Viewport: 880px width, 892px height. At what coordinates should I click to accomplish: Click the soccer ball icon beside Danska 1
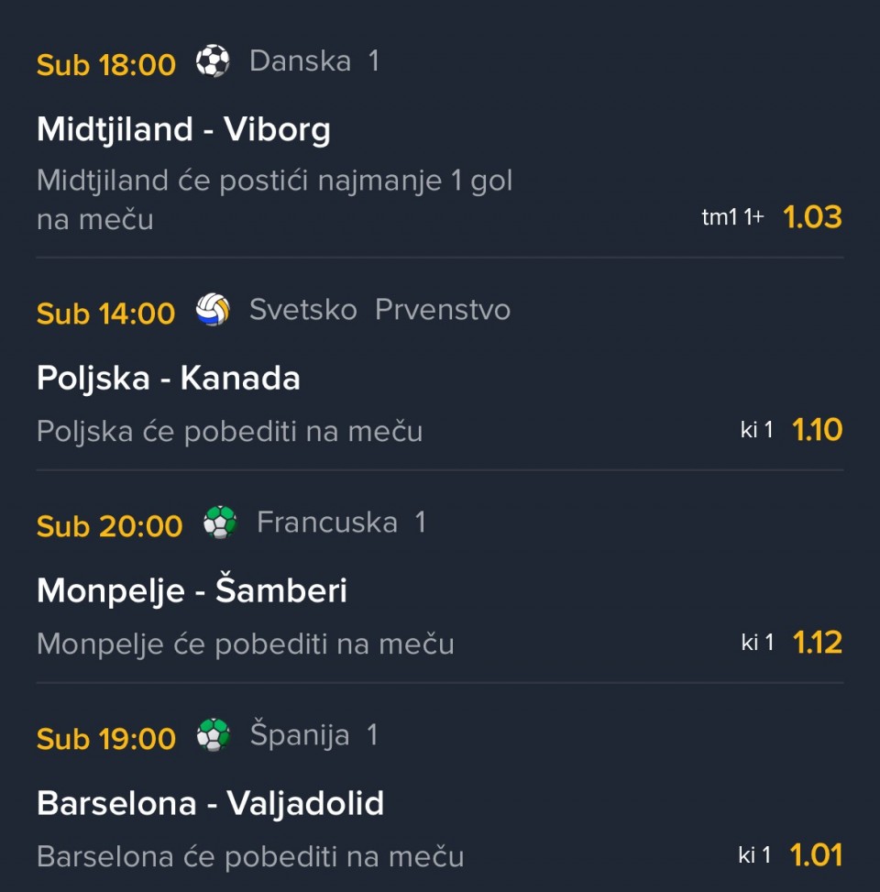(x=213, y=62)
